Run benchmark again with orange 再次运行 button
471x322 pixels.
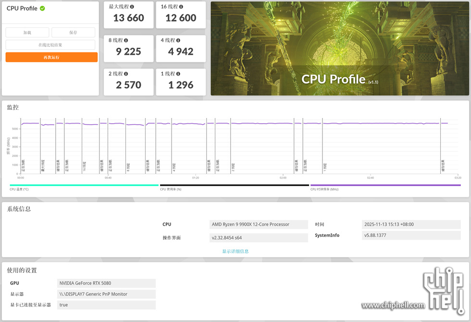[51, 57]
